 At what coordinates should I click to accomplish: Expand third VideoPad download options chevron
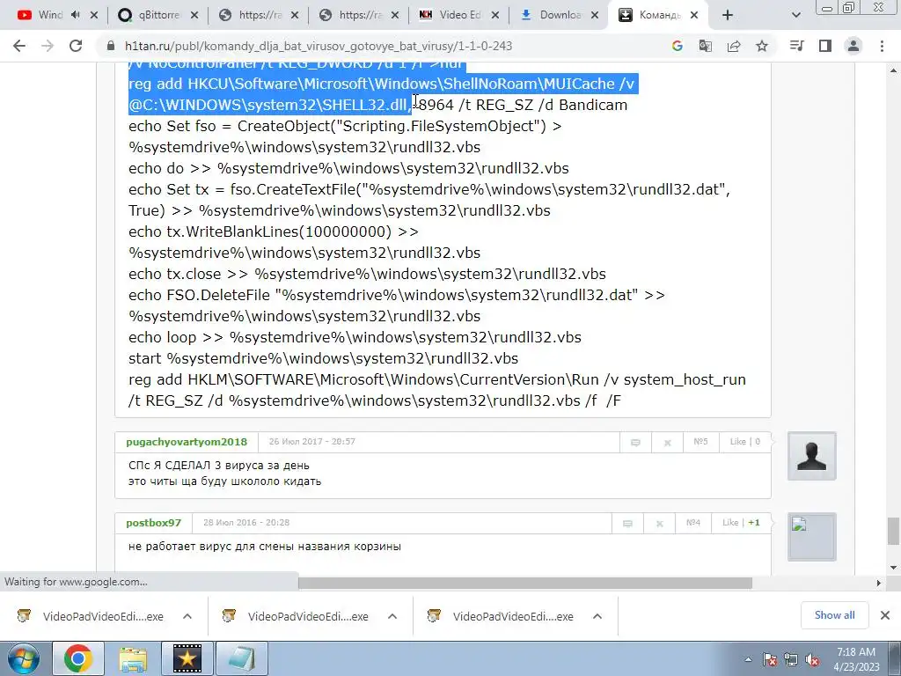point(597,616)
